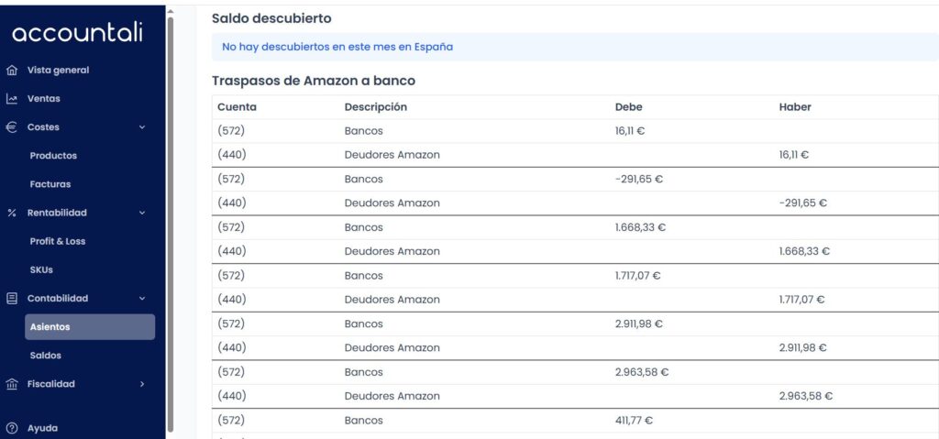Click the Fiscalidad bank building icon
The height and width of the screenshot is (439, 939).
click(11, 384)
